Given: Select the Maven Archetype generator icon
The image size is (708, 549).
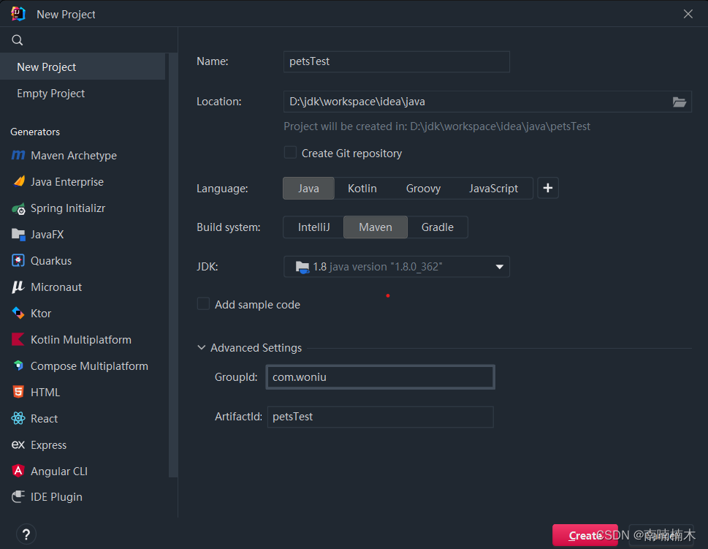Looking at the screenshot, I should (x=18, y=156).
